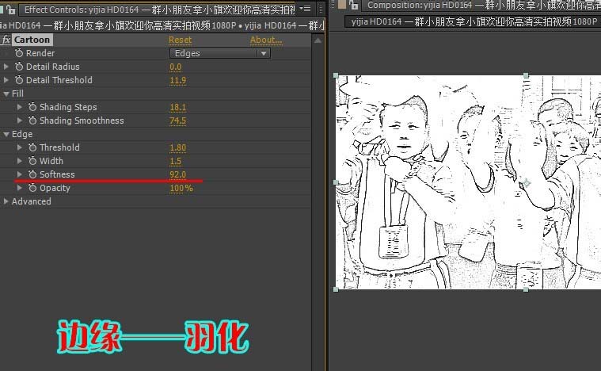Toggle the Opacity stopwatch
The width and height of the screenshot is (601, 371).
pos(32,188)
